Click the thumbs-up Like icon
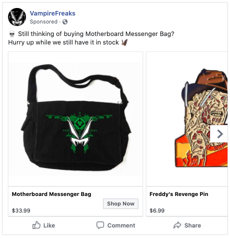The image size is (230, 238). (x=36, y=225)
